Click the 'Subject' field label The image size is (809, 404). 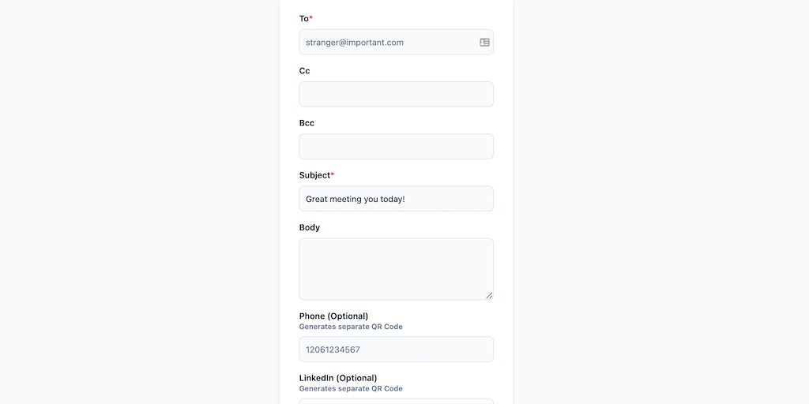click(314, 175)
